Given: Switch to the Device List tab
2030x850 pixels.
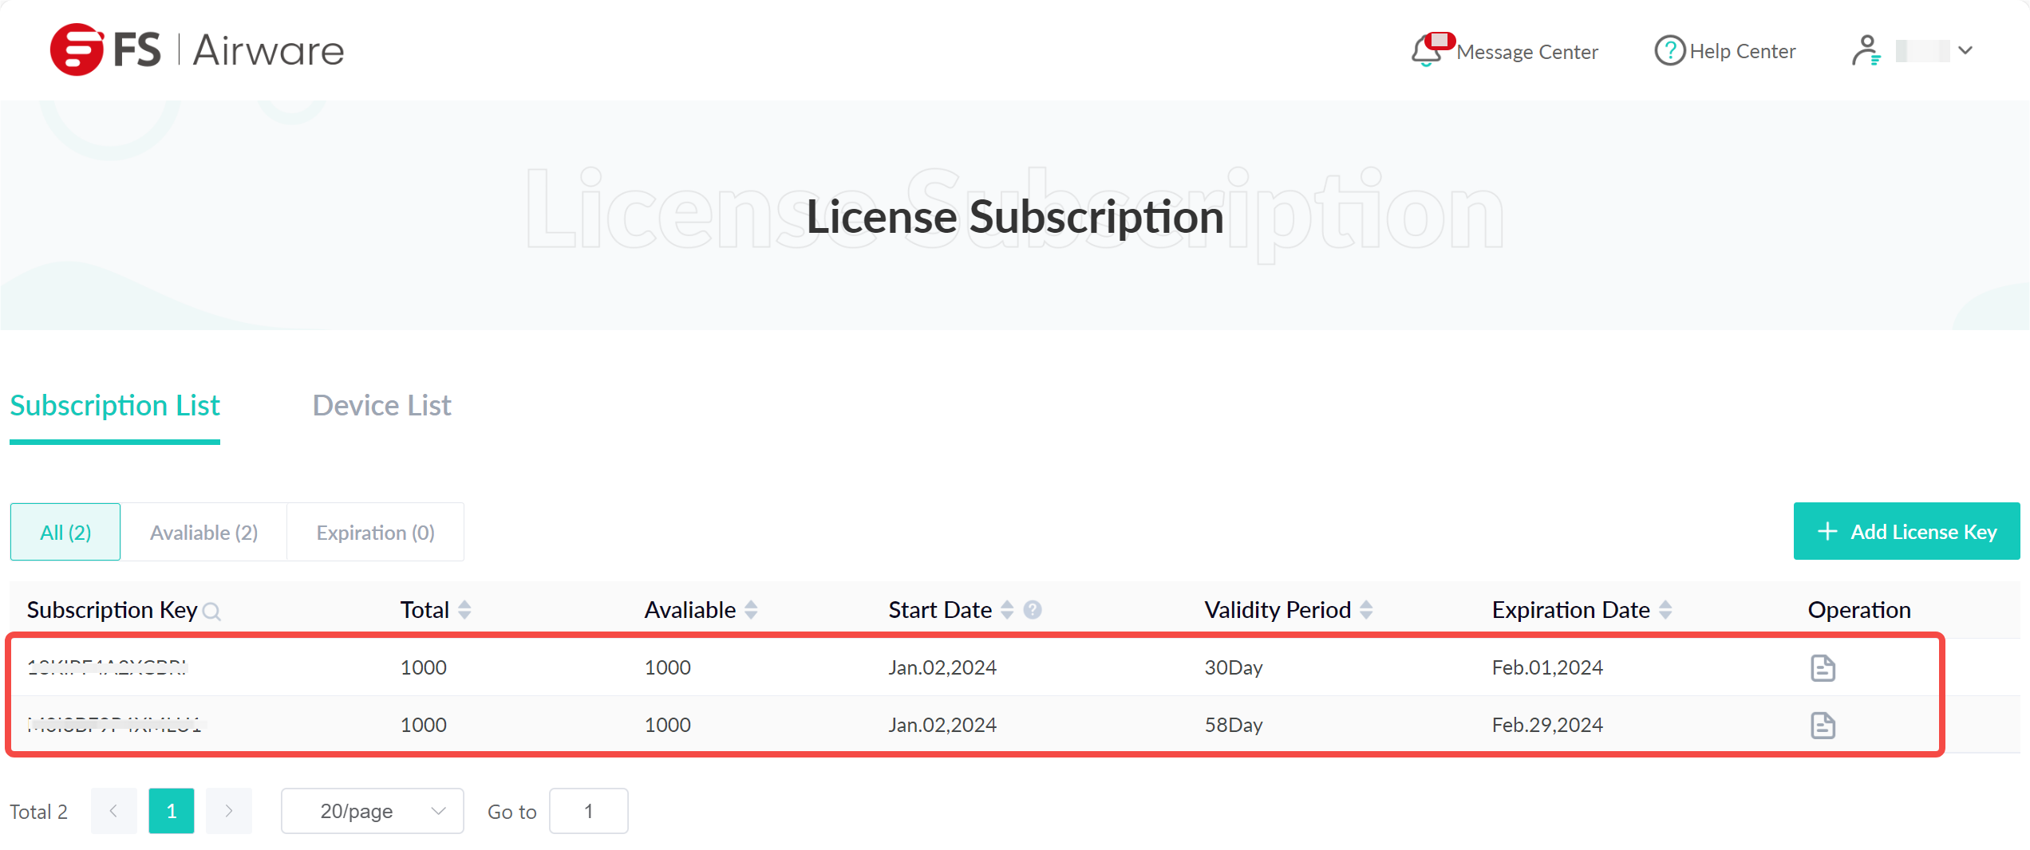Looking at the screenshot, I should coord(381,405).
